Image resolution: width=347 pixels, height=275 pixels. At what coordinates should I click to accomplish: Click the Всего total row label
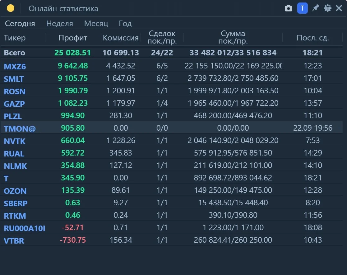pyautogui.click(x=14, y=53)
